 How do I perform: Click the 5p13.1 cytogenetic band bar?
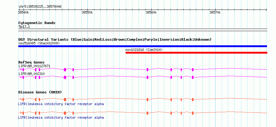[143, 30]
